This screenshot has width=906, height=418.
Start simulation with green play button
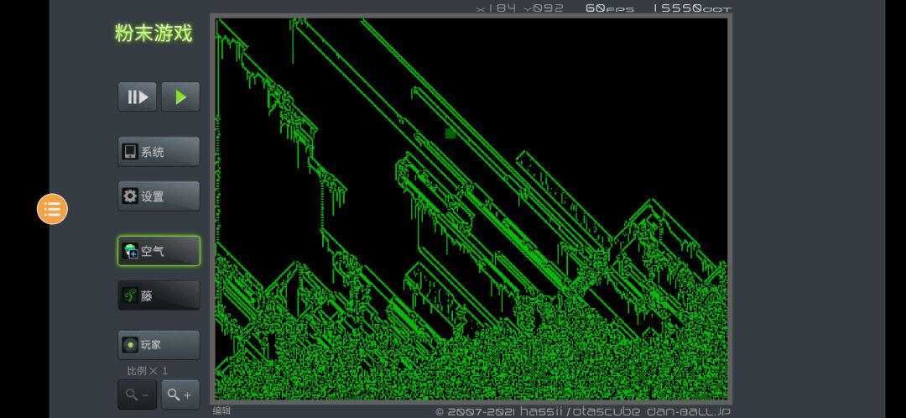point(181,97)
